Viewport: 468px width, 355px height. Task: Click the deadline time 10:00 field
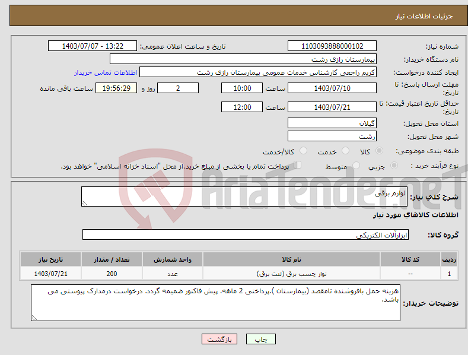click(x=242, y=88)
